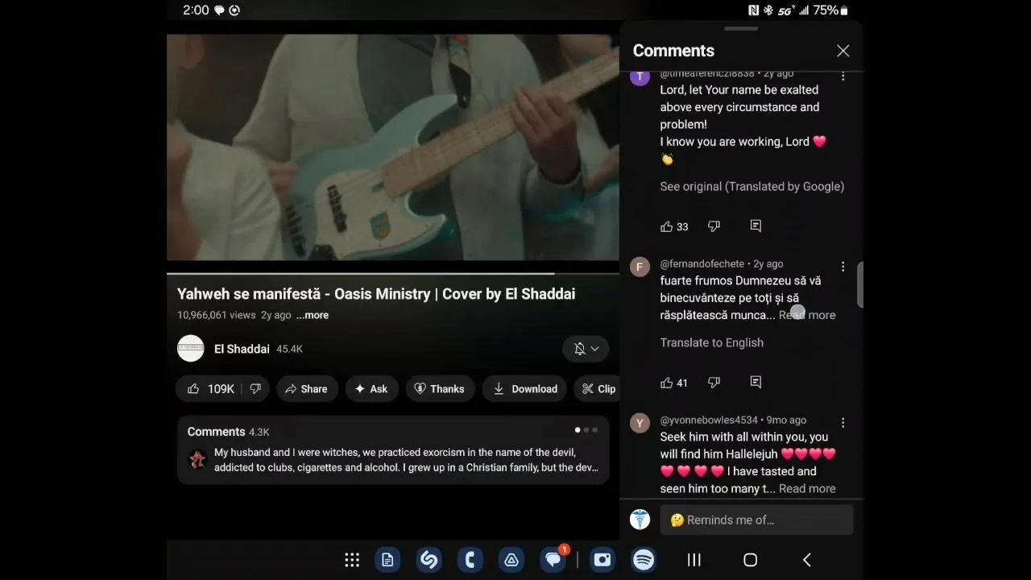The width and height of the screenshot is (1031, 580).
Task: Tap the '10,966,061 views' text
Action: [x=217, y=315]
